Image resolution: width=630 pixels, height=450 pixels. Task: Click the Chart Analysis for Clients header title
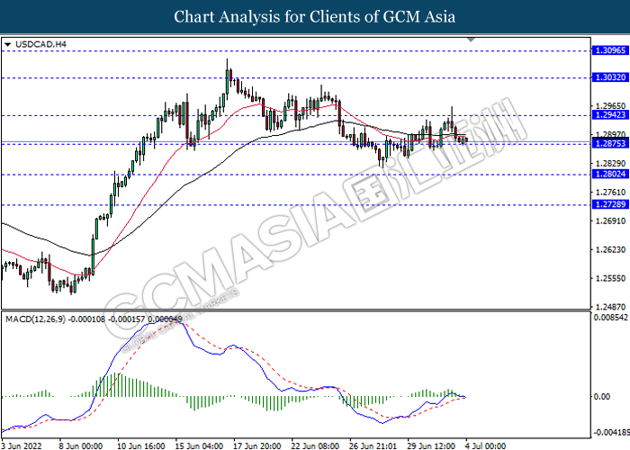click(315, 17)
